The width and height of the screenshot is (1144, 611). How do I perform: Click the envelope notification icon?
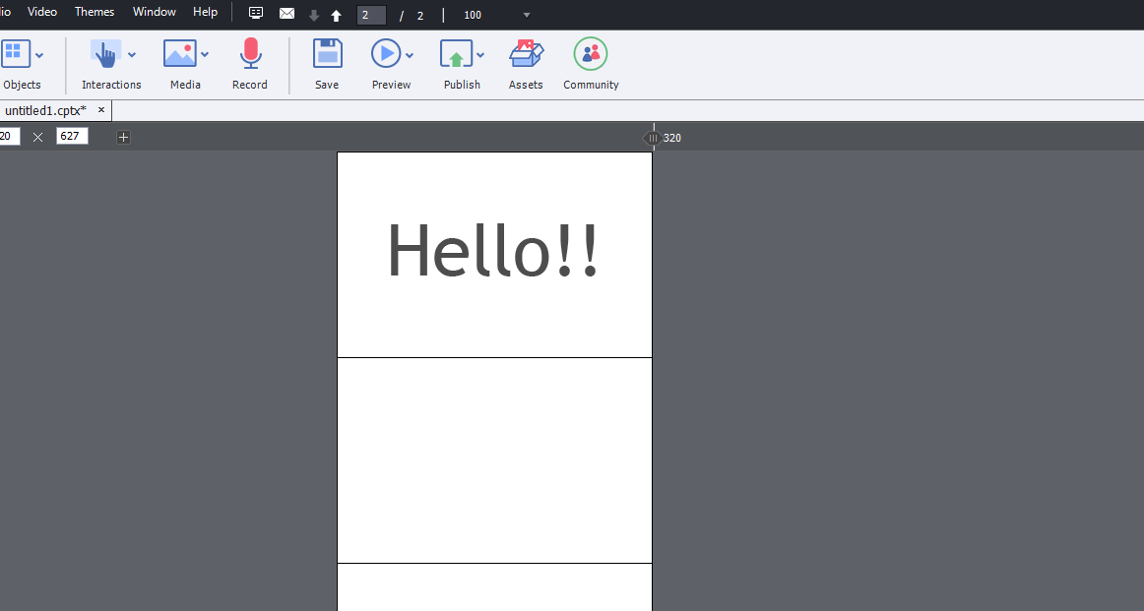pyautogui.click(x=286, y=14)
